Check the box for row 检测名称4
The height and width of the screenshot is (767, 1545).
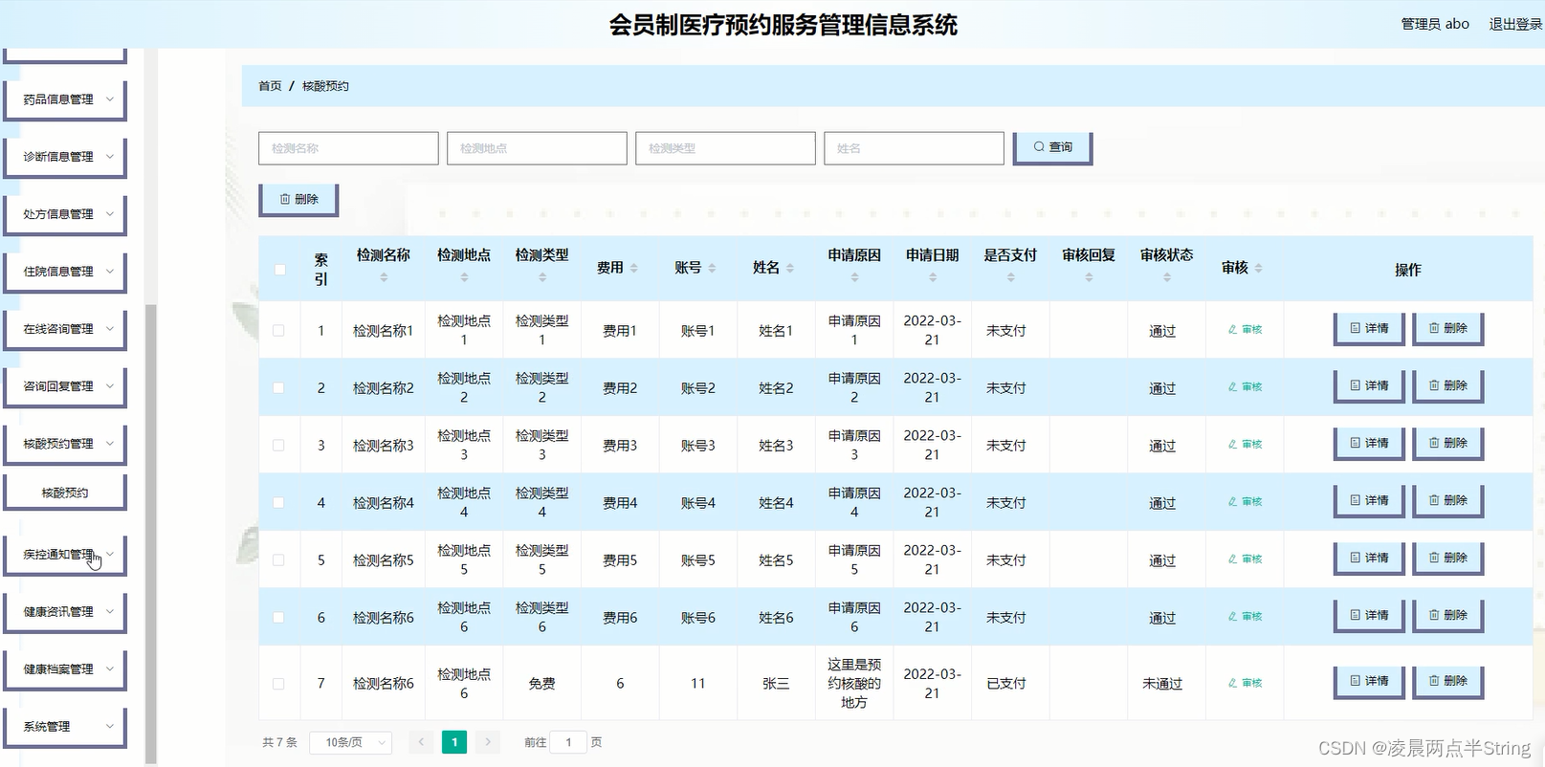(x=278, y=503)
